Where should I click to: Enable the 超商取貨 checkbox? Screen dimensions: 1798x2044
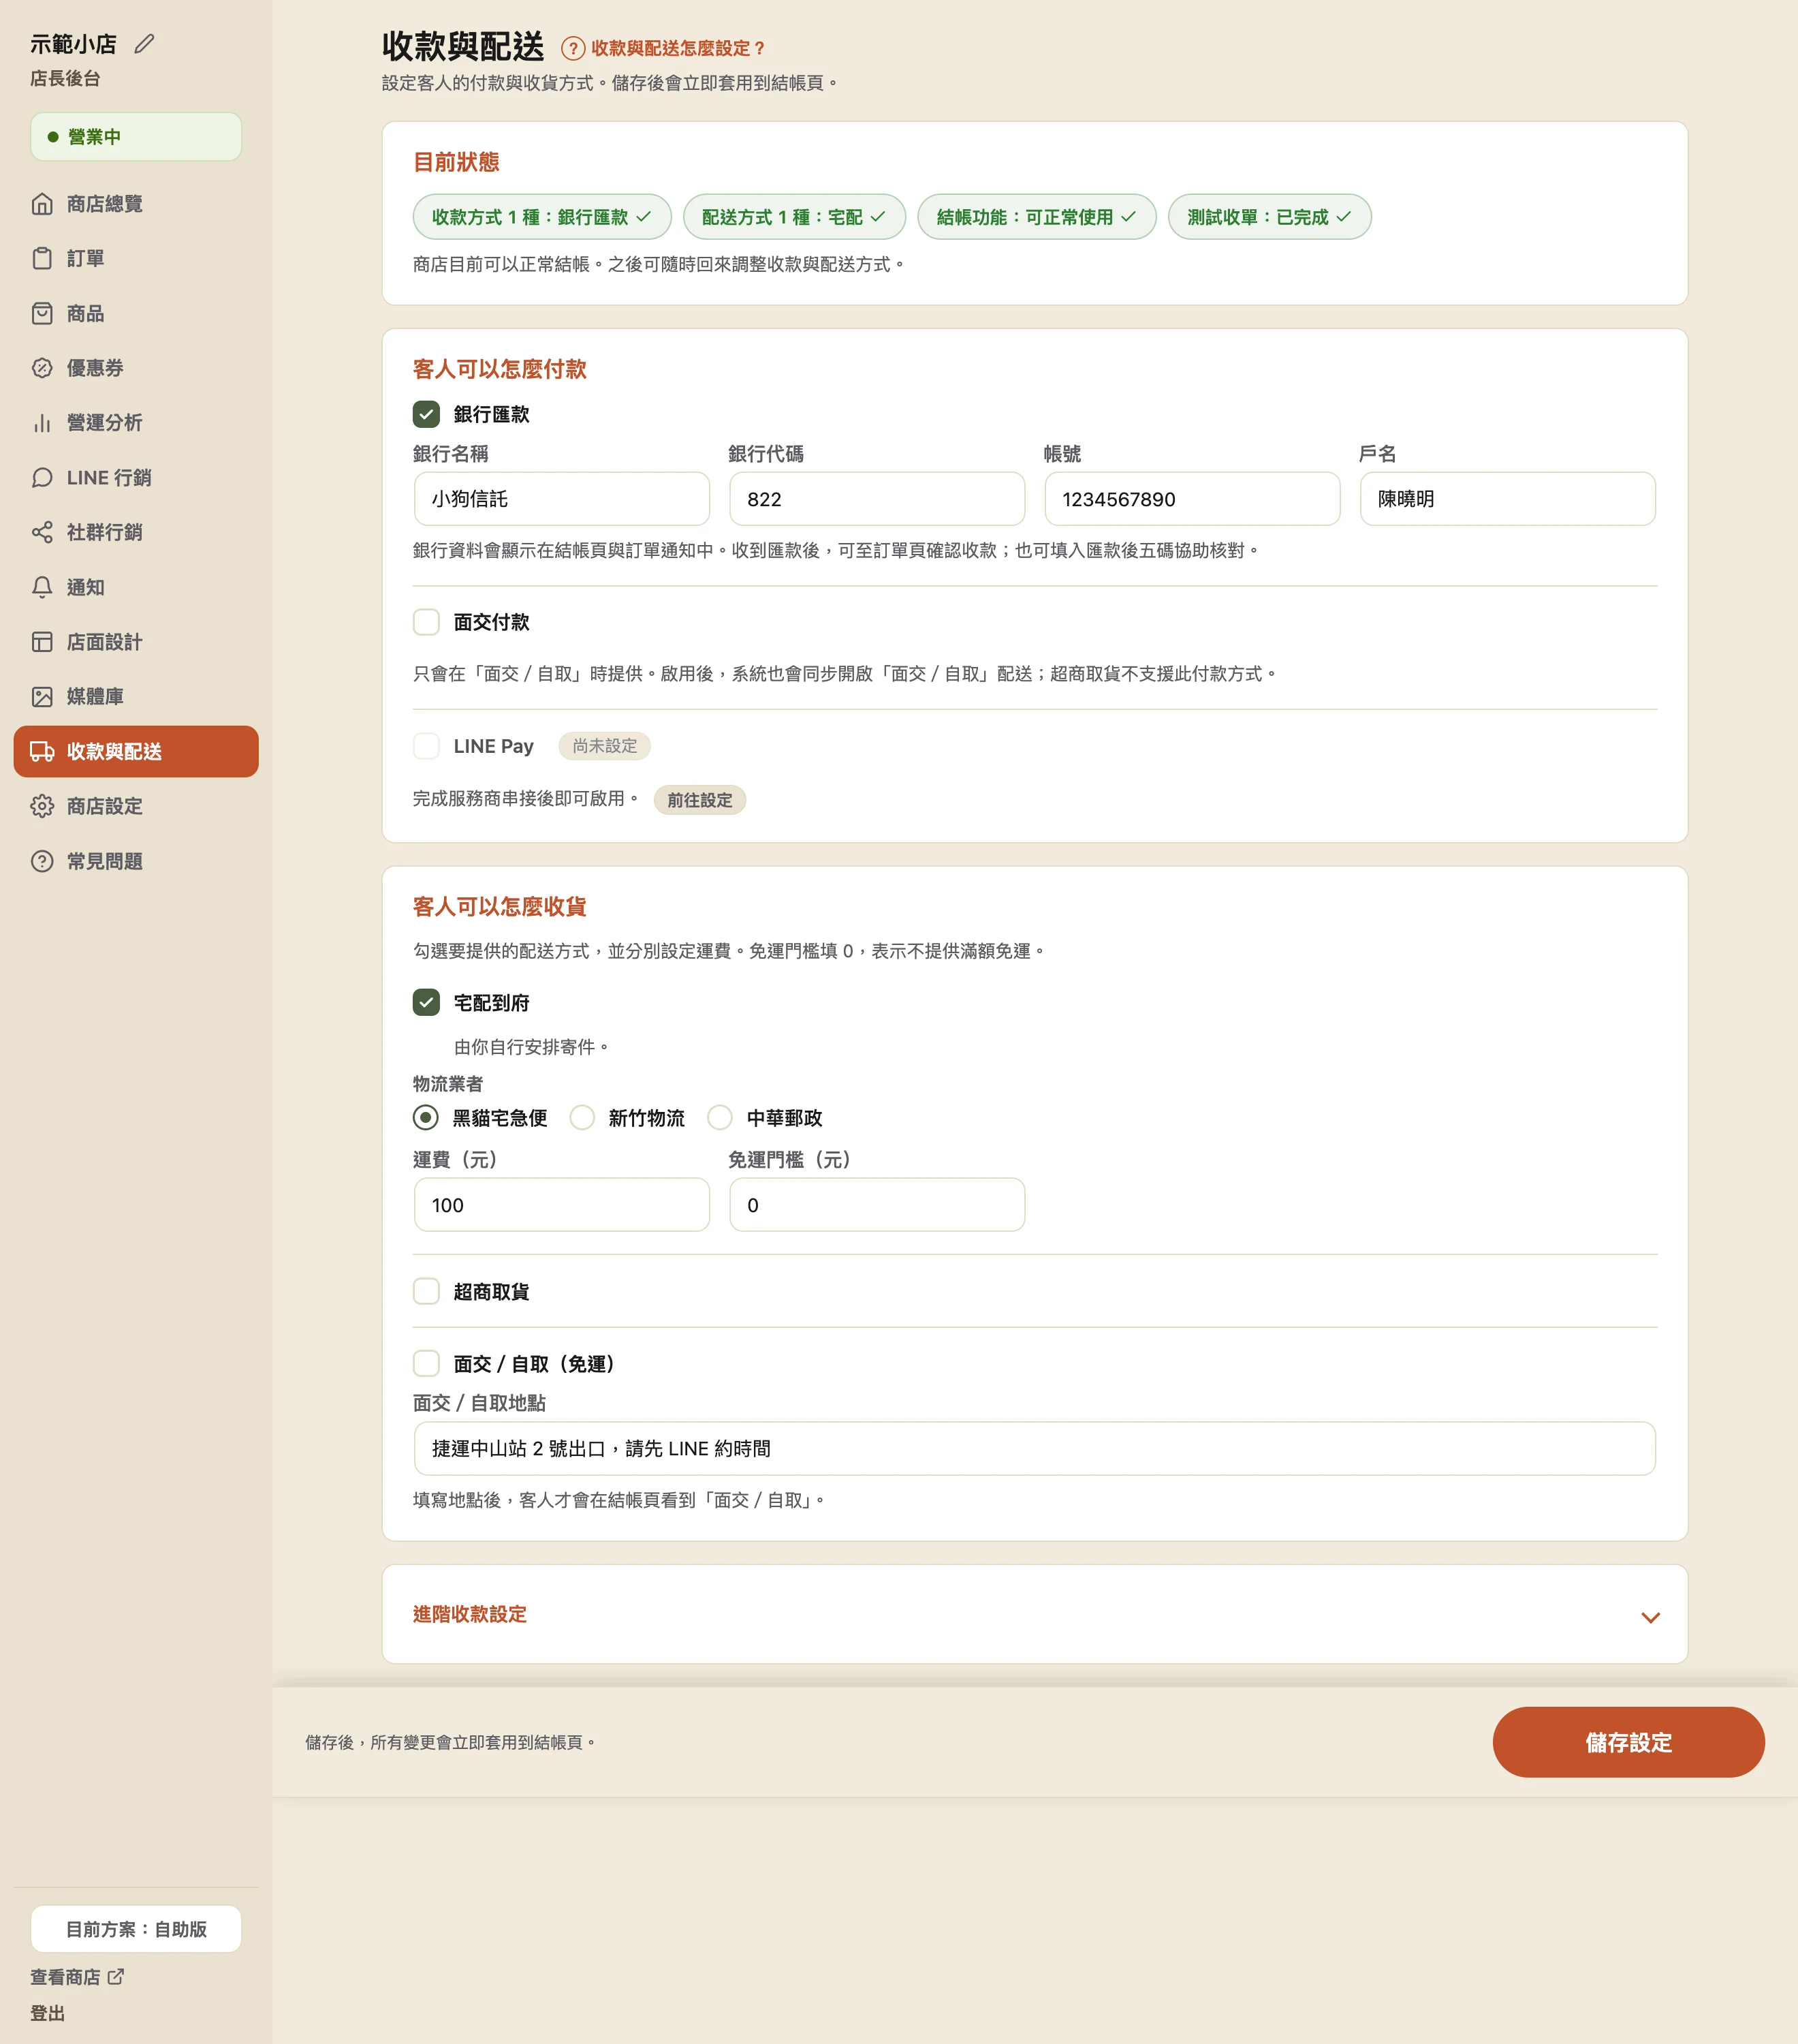pos(426,1291)
